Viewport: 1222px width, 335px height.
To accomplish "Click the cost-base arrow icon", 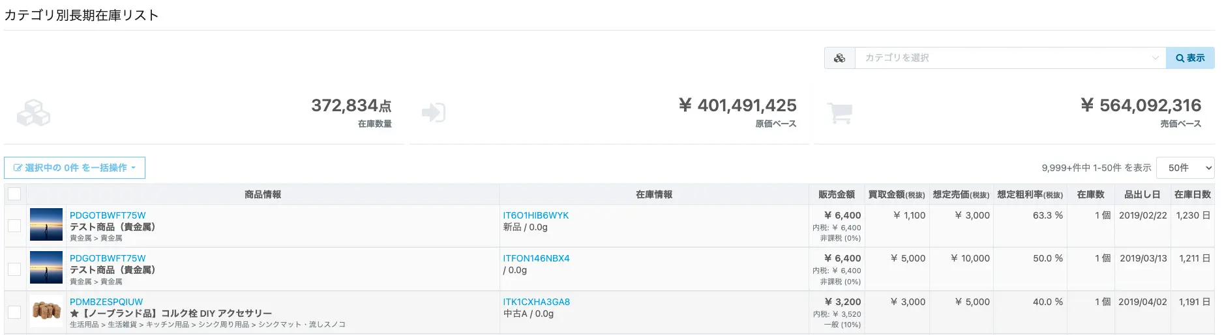I will pos(434,113).
